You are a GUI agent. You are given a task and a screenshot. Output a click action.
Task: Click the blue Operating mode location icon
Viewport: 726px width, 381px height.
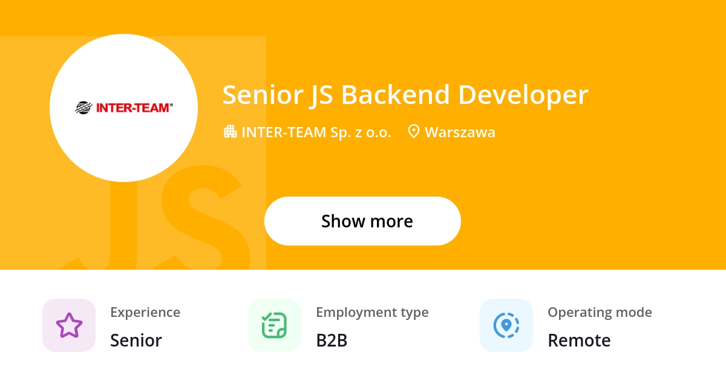(506, 325)
